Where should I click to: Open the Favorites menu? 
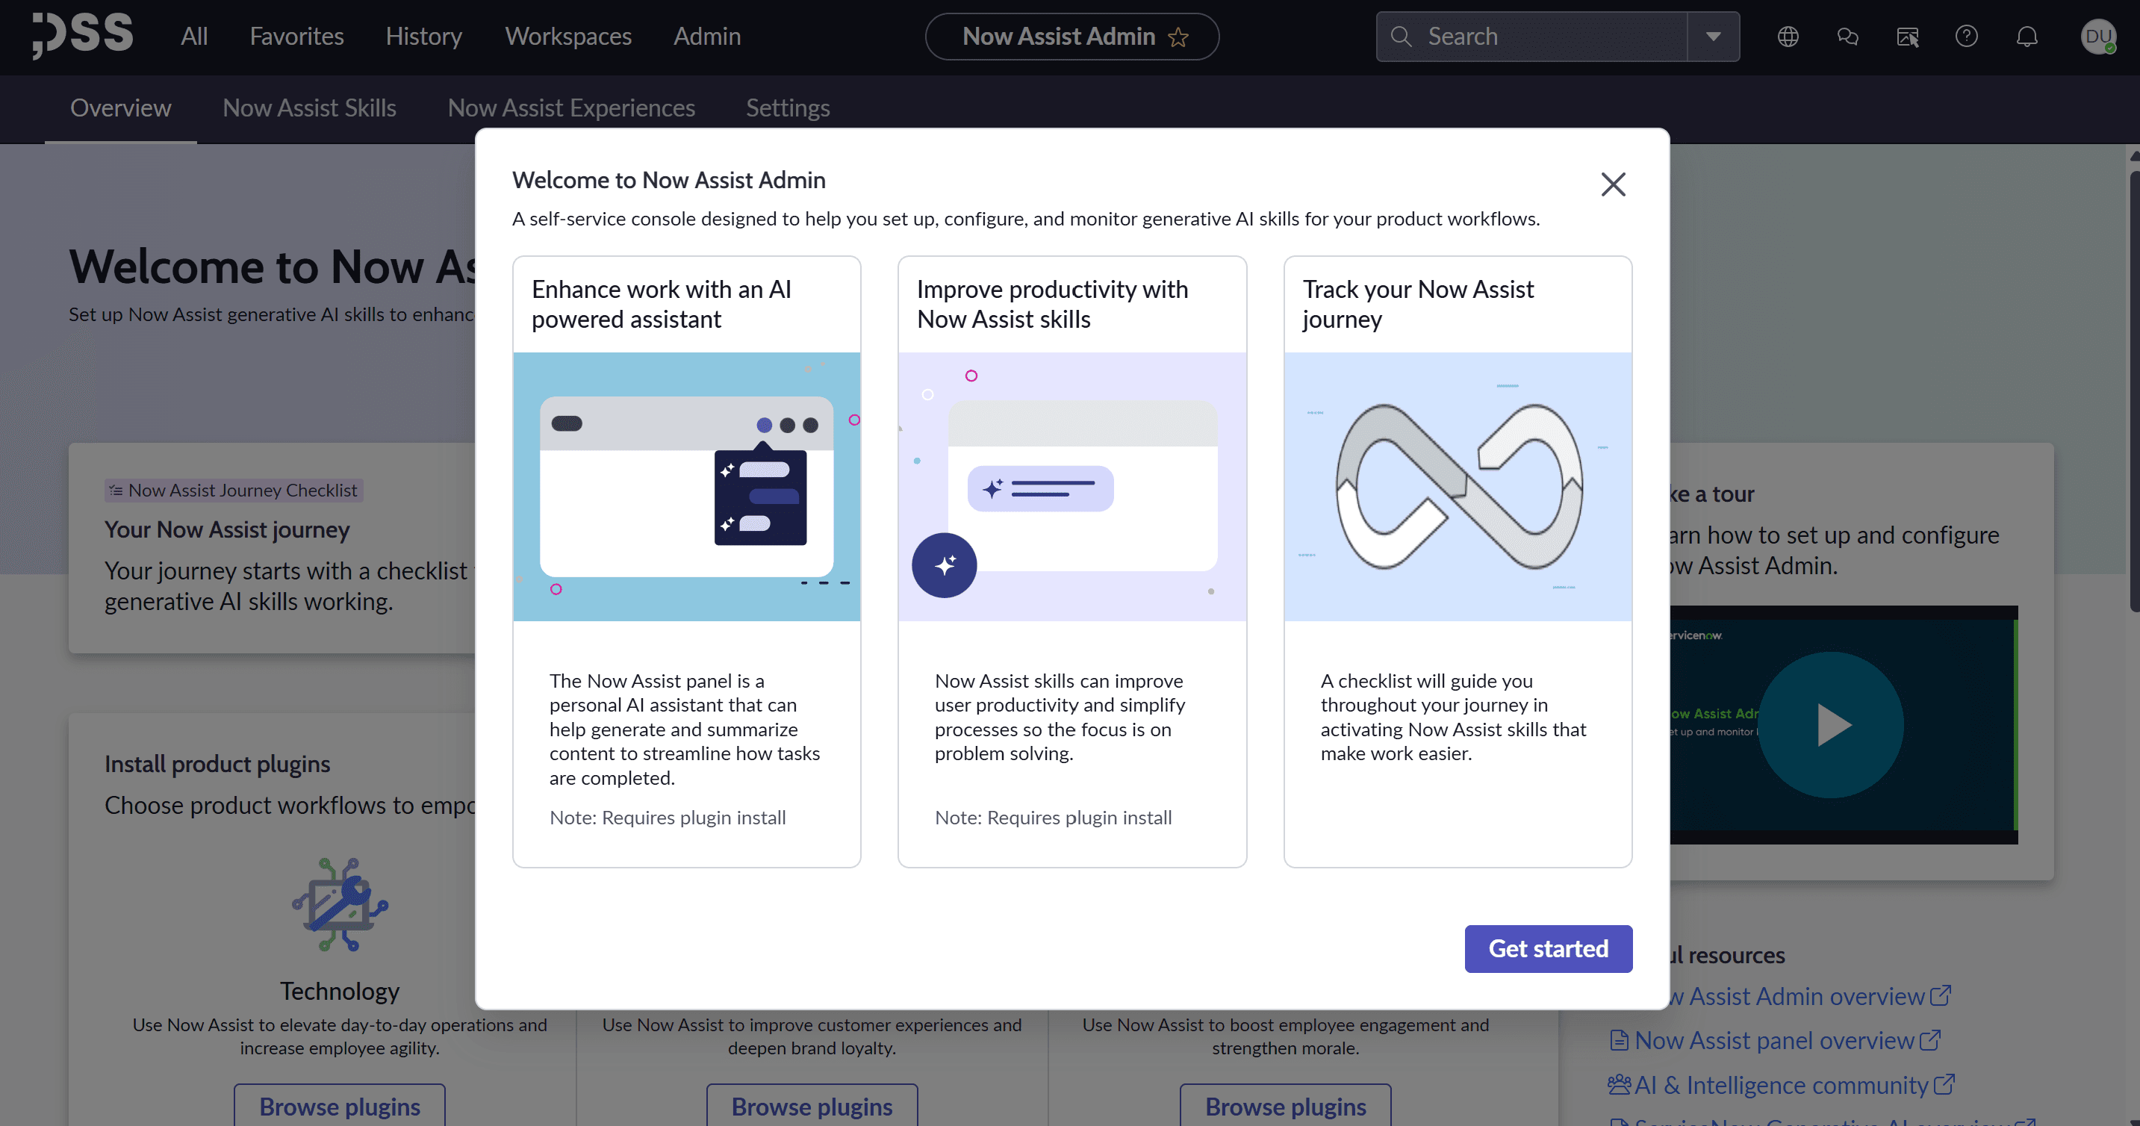296,37
